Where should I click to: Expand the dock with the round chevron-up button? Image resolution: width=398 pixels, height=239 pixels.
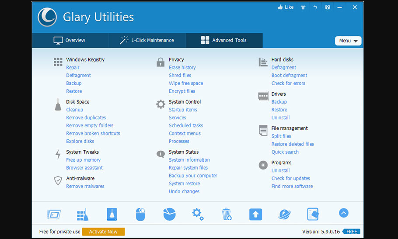tap(344, 213)
